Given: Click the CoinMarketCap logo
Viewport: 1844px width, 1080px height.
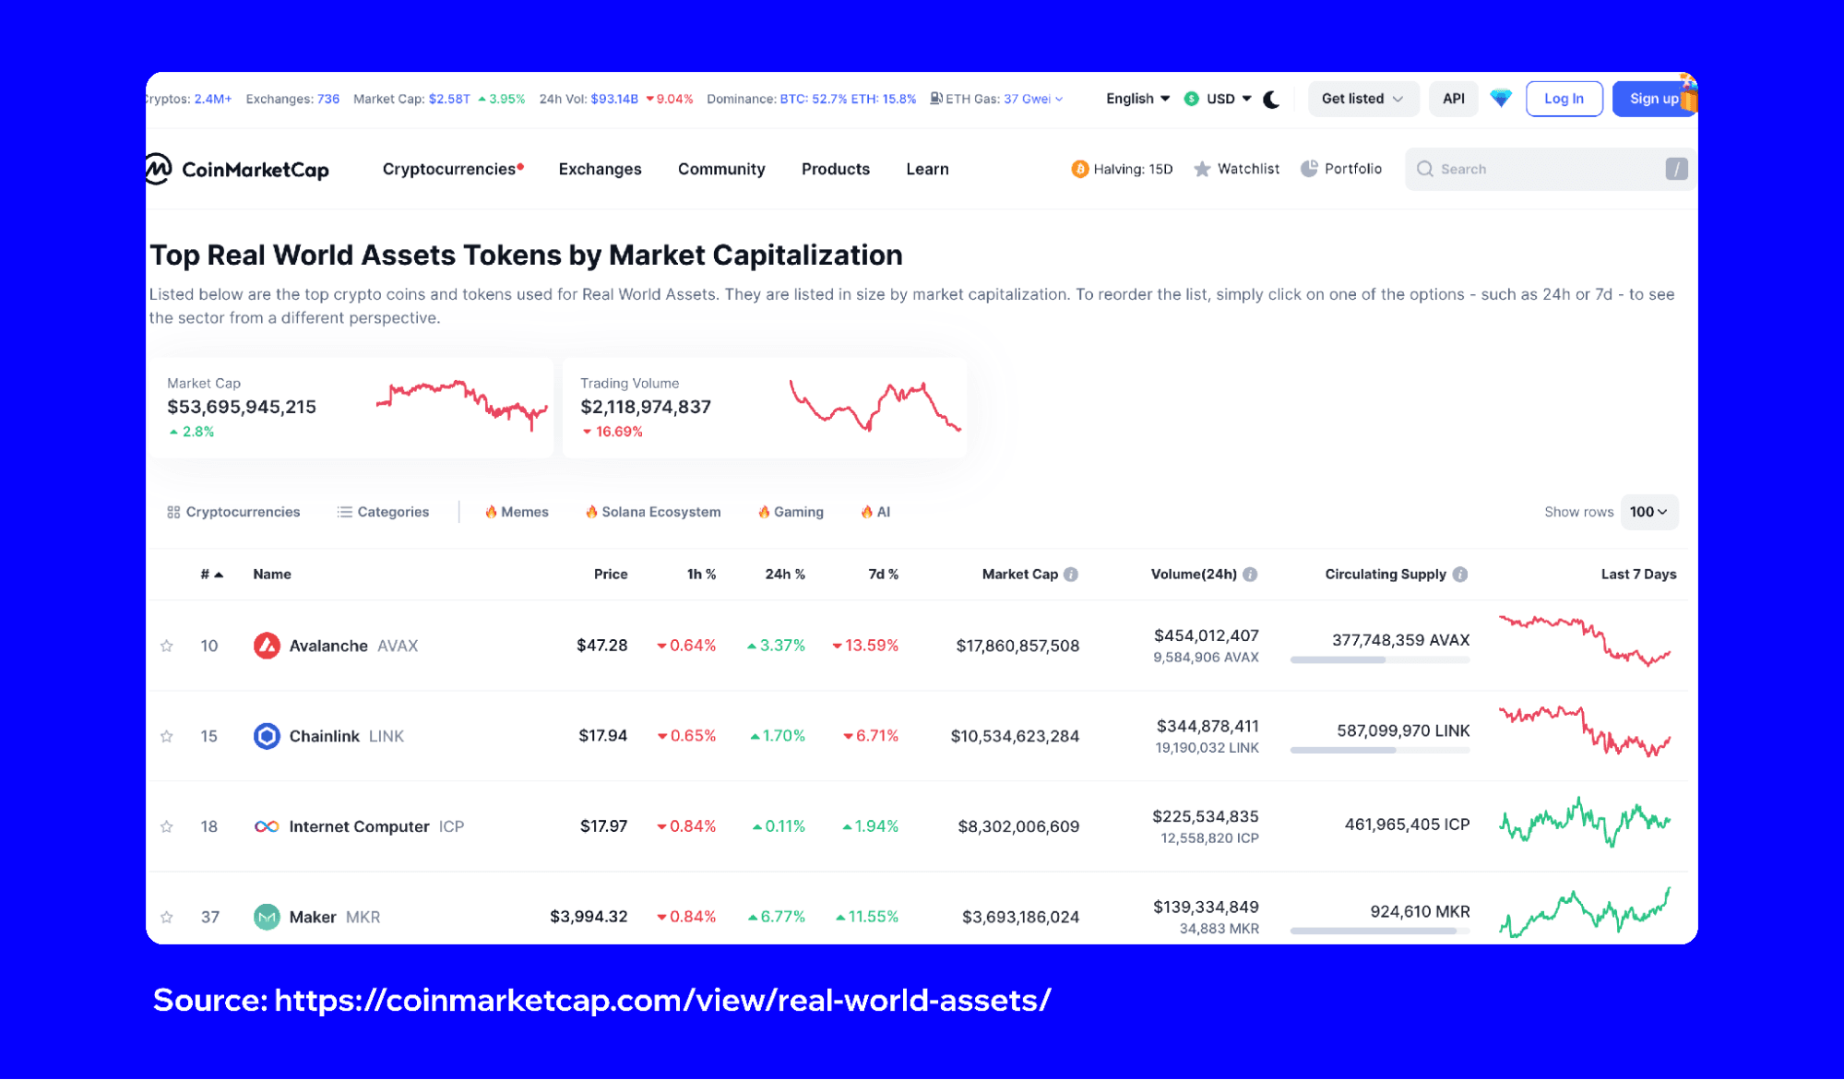Looking at the screenshot, I should pyautogui.click(x=238, y=169).
